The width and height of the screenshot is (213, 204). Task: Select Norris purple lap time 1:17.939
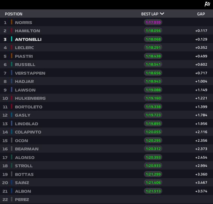[153, 22]
